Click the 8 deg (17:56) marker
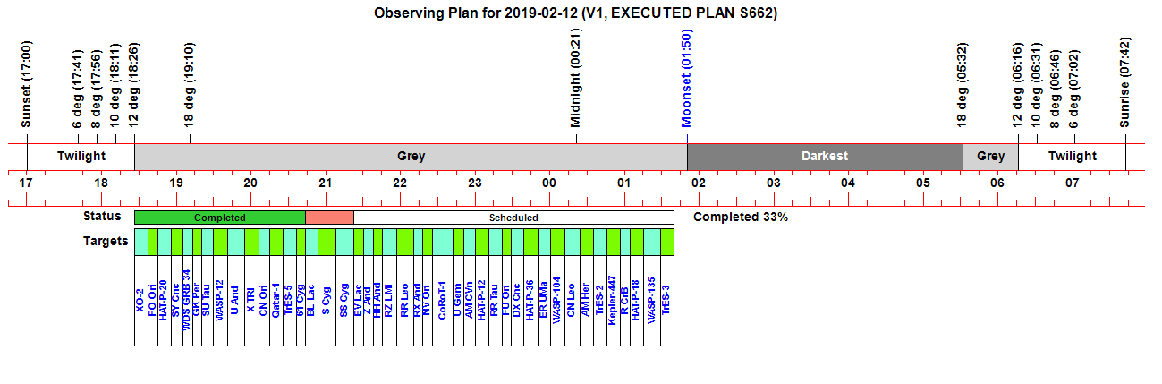This screenshot has width=1162, height=384. [x=97, y=89]
